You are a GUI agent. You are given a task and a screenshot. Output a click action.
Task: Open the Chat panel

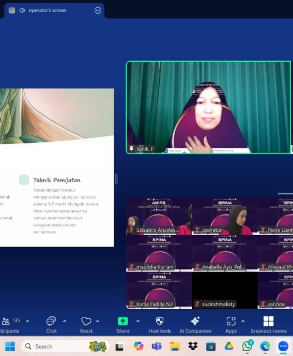(51, 325)
